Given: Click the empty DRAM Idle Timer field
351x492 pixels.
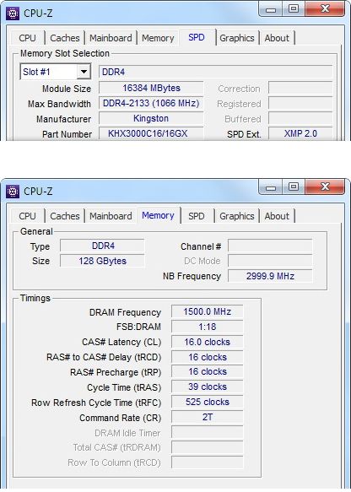Looking at the screenshot, I should [208, 432].
